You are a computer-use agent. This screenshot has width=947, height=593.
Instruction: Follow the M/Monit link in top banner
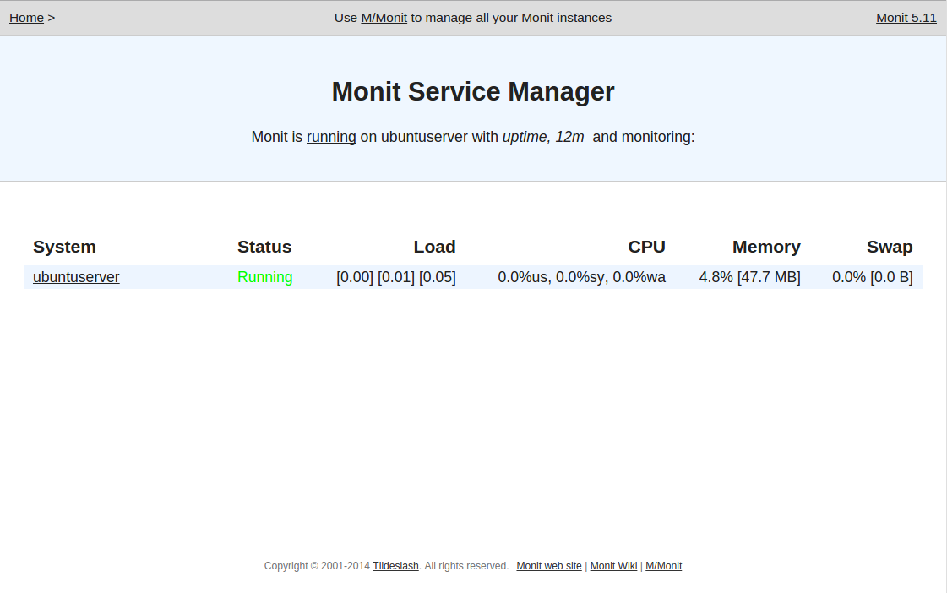pos(384,18)
